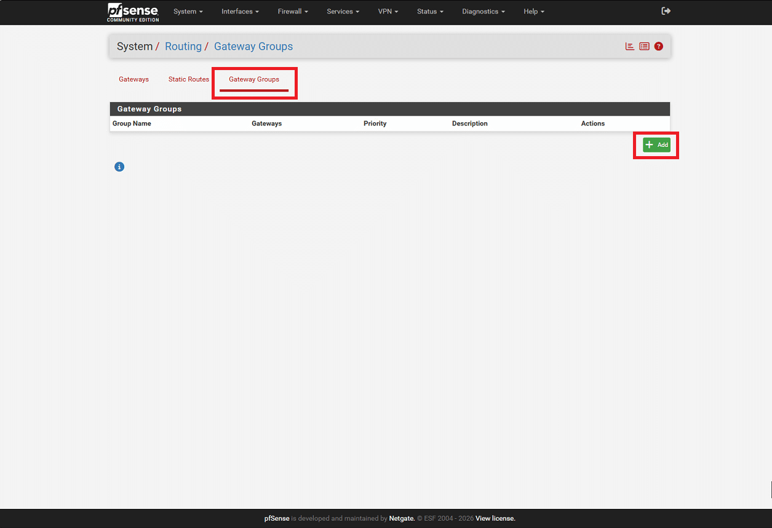Screen dimensions: 772x528
Task: Open related log entries list icon
Action: point(644,46)
